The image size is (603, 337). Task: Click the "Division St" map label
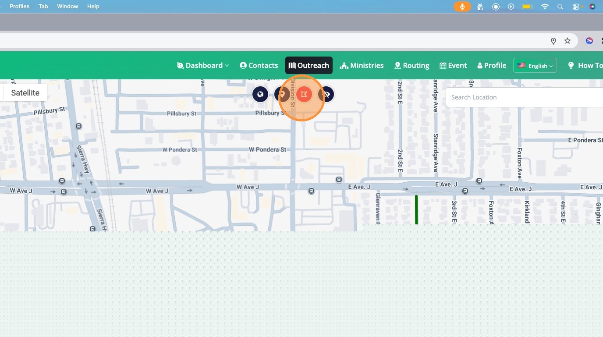click(x=293, y=93)
